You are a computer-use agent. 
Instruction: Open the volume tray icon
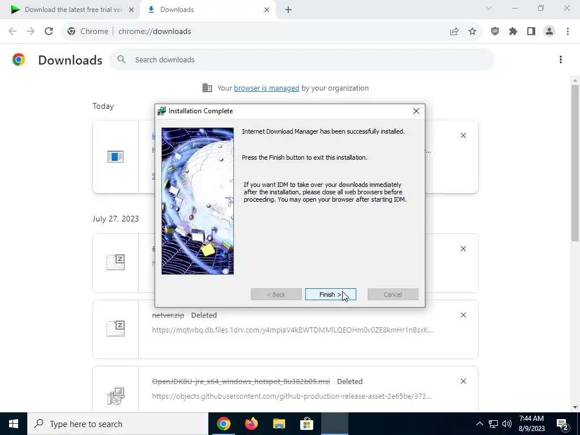pyautogui.click(x=507, y=424)
